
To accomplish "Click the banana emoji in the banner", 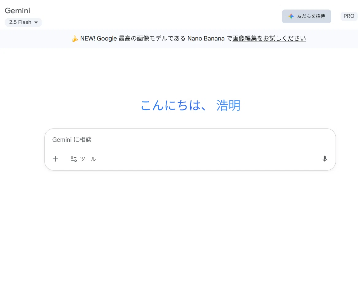I will (x=75, y=39).
